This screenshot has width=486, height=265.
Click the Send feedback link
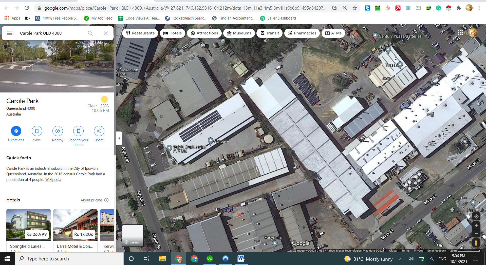point(436,251)
